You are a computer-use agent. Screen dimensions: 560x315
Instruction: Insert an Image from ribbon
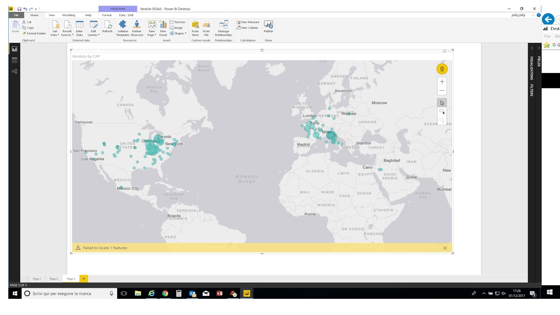[176, 28]
